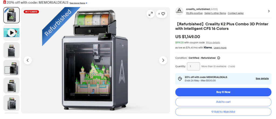Play the product video thumbnail
The image size is (276, 119).
click(12, 33)
